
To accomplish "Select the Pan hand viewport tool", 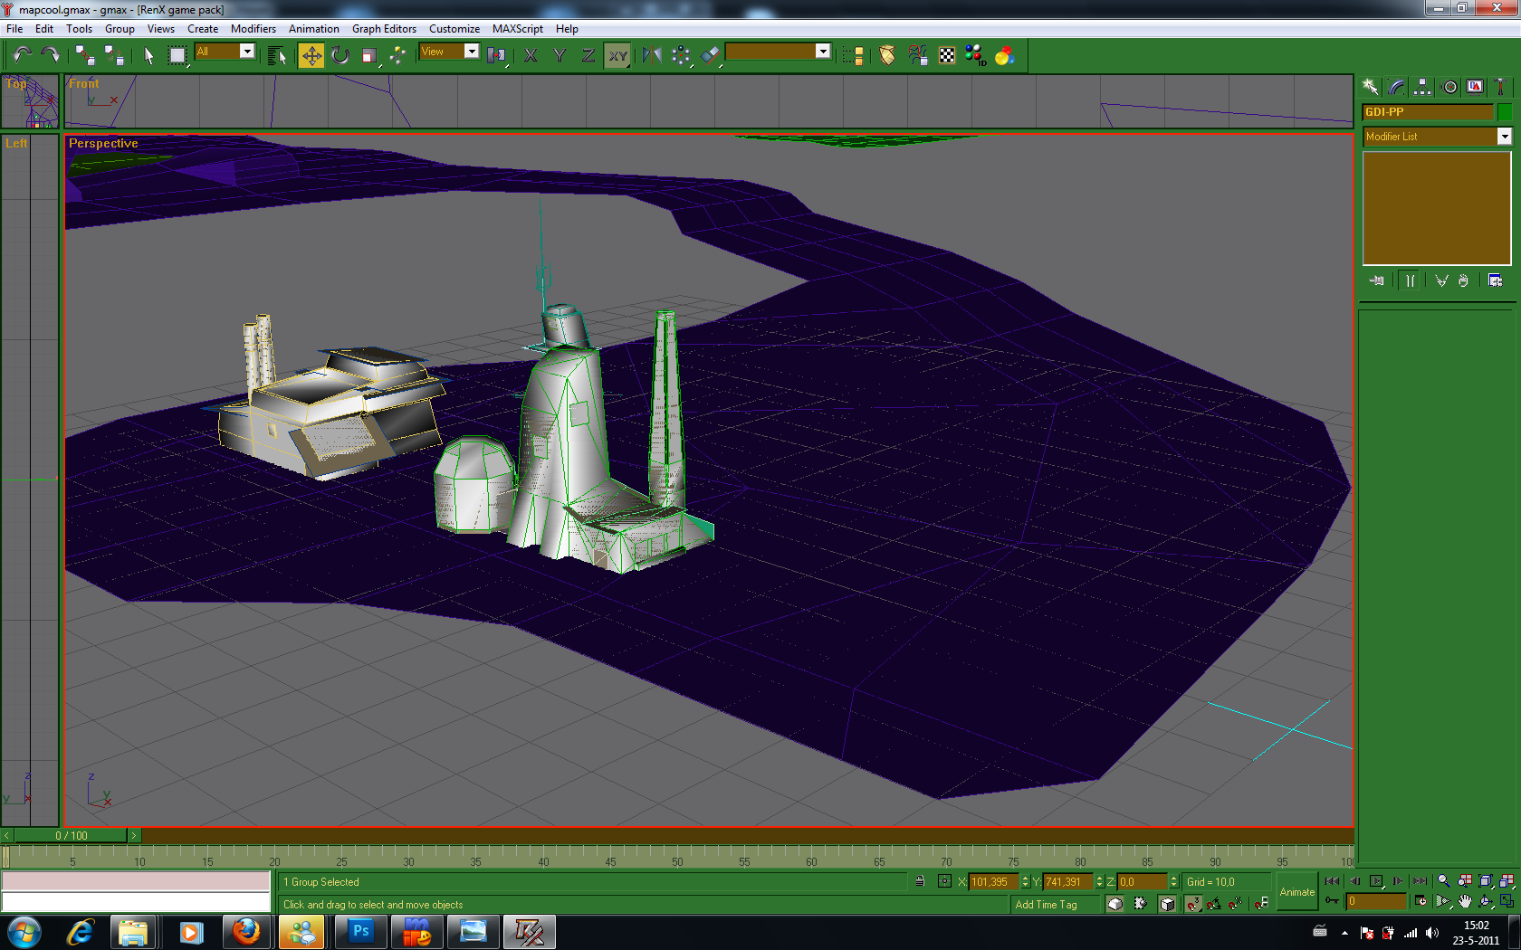I will tap(1464, 901).
